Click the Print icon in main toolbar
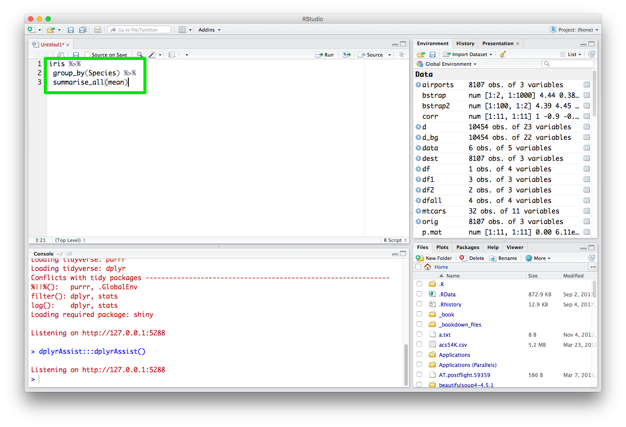626x427 pixels. (98, 30)
